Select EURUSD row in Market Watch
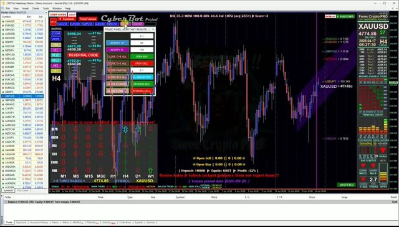The height and width of the screenshot is (227, 399). [22, 26]
